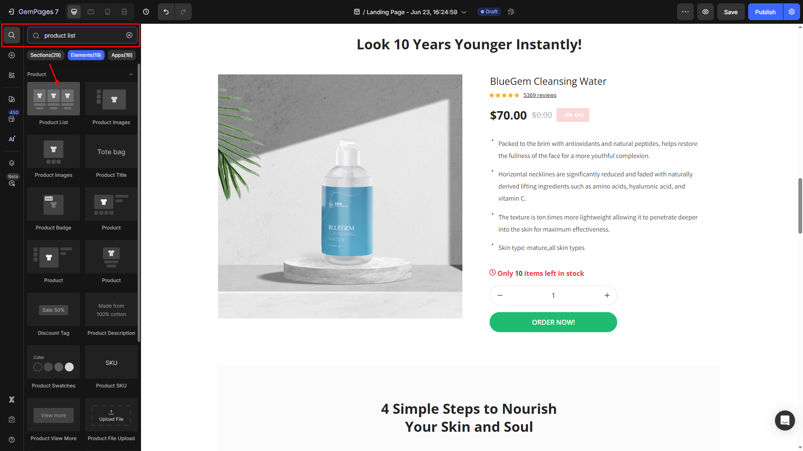Undo the last change
The width and height of the screenshot is (803, 451).
pos(166,12)
